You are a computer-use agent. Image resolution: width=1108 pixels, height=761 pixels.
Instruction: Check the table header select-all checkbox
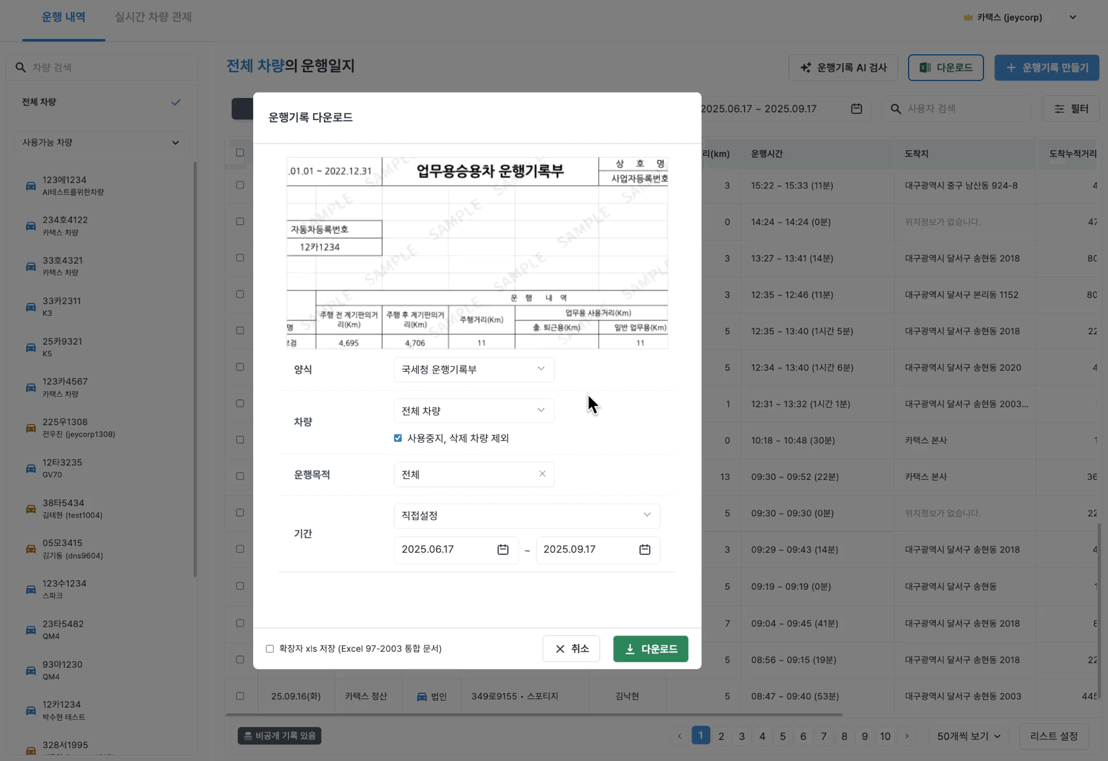pyautogui.click(x=240, y=153)
